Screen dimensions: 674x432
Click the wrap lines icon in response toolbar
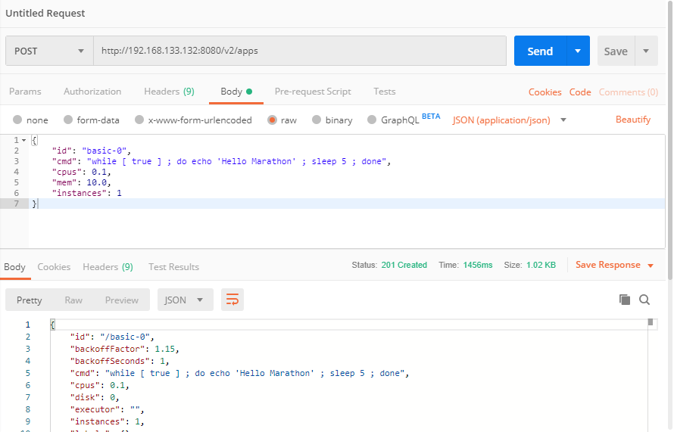232,300
